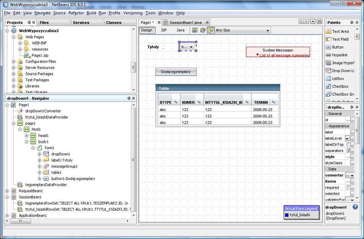Click the Text Field palette icon
The height and width of the screenshot is (239, 364).
pos(328,39)
